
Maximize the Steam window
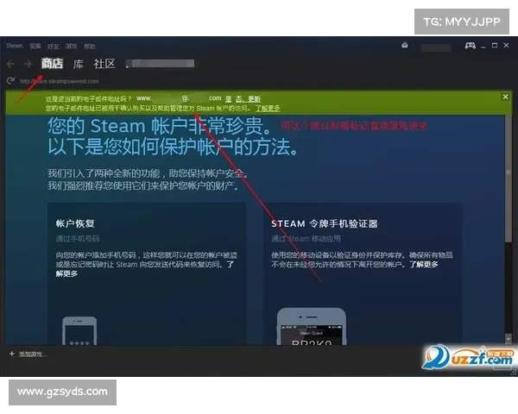coord(495,45)
